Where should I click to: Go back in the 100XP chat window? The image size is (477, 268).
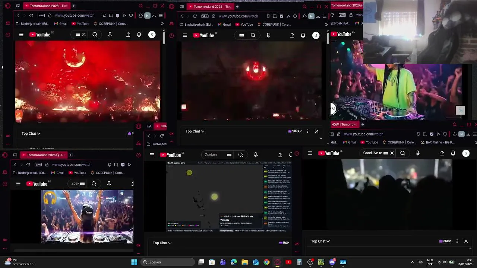[181, 16]
